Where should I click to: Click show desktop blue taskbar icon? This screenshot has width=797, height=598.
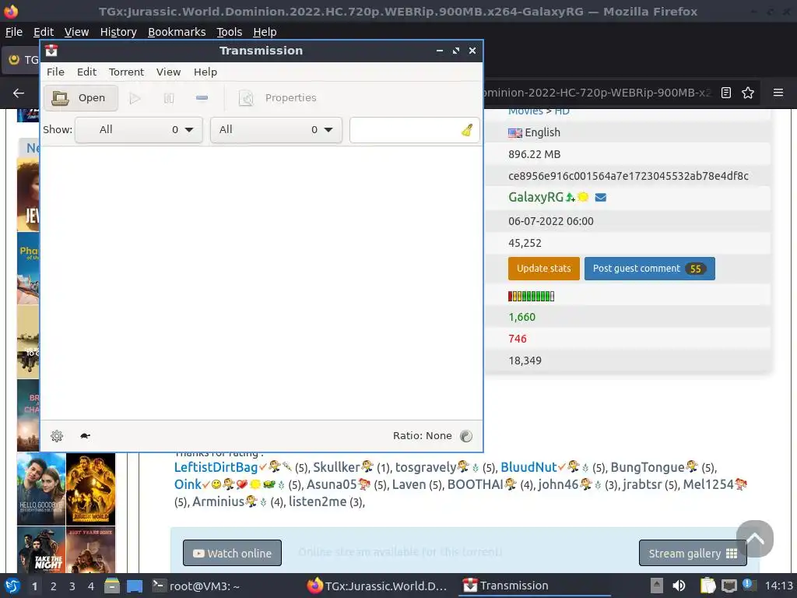click(x=134, y=586)
